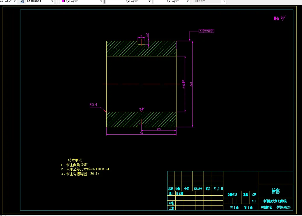Select the 学号05208333 student number text
Viewport: 302px width, 216px height.
(x=284, y=207)
